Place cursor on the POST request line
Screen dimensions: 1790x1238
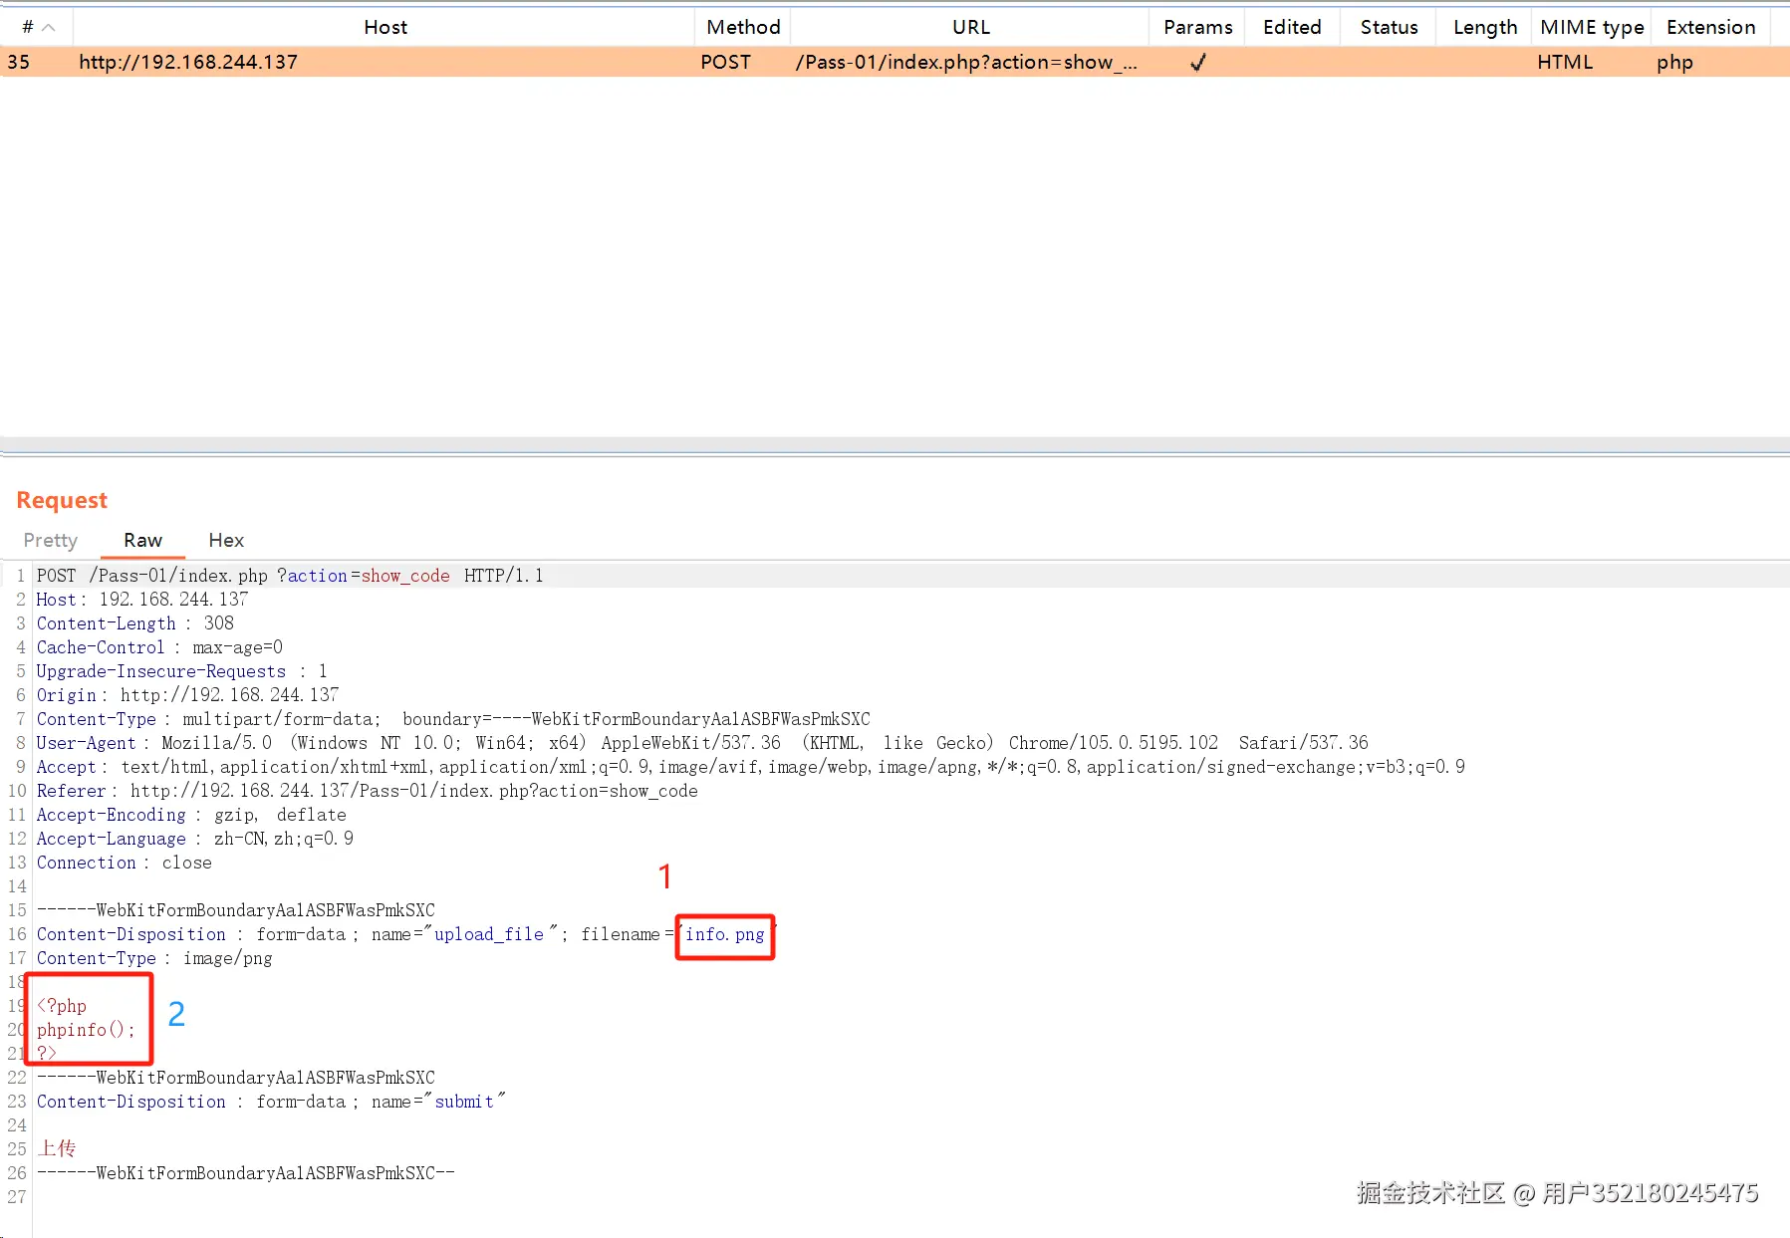290,576
